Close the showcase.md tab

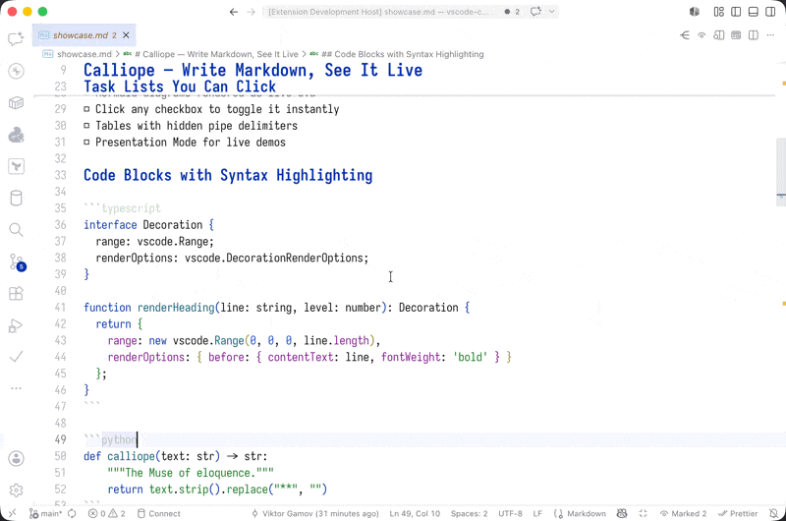126,35
